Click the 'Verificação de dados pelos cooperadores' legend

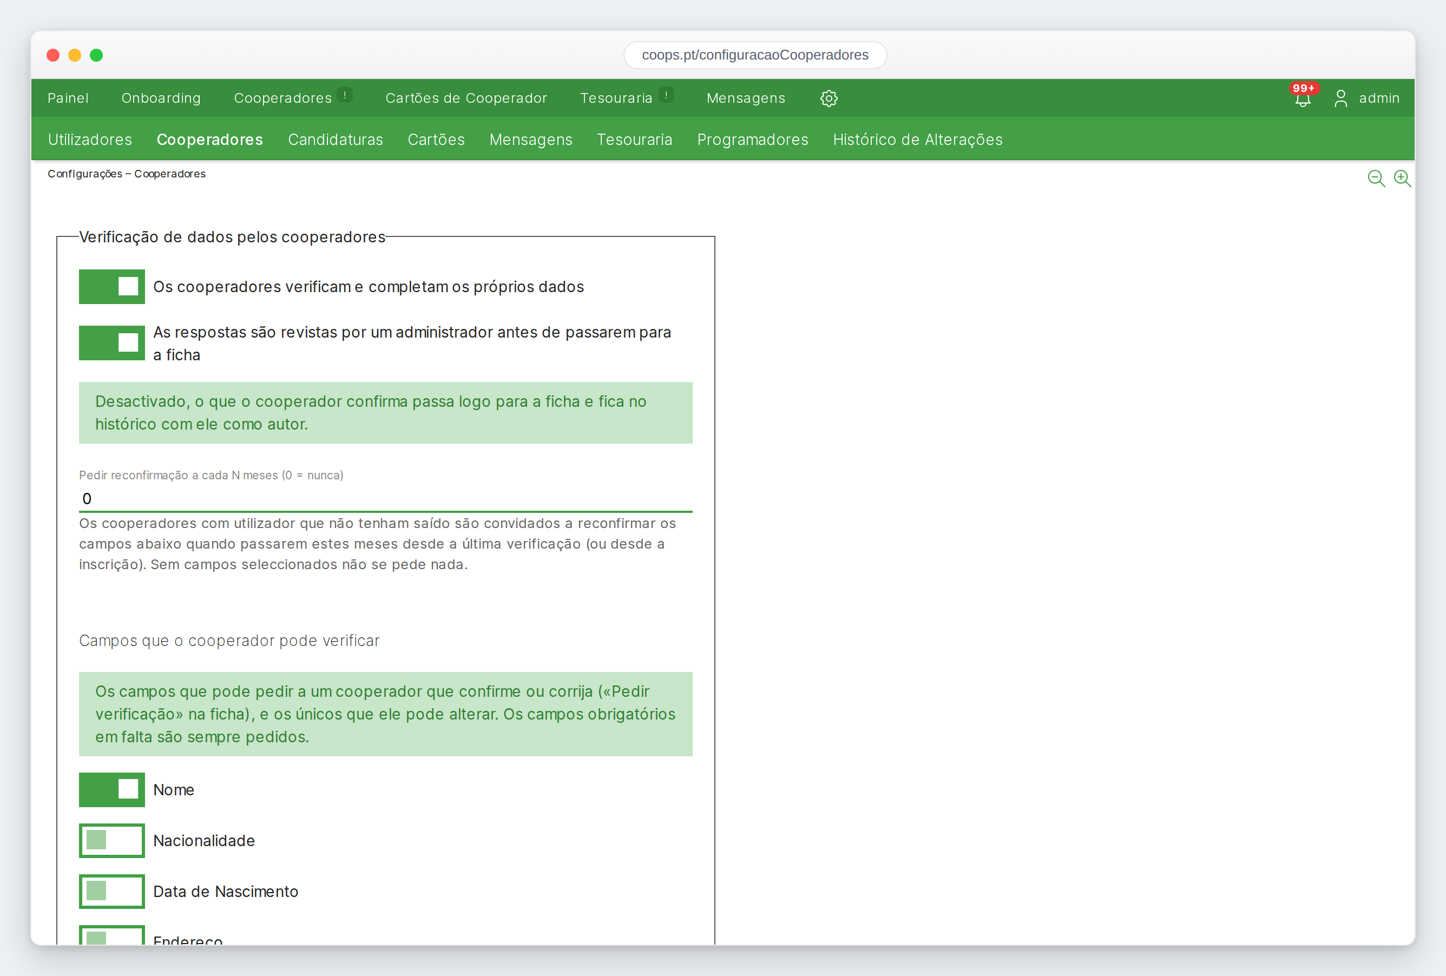point(232,237)
